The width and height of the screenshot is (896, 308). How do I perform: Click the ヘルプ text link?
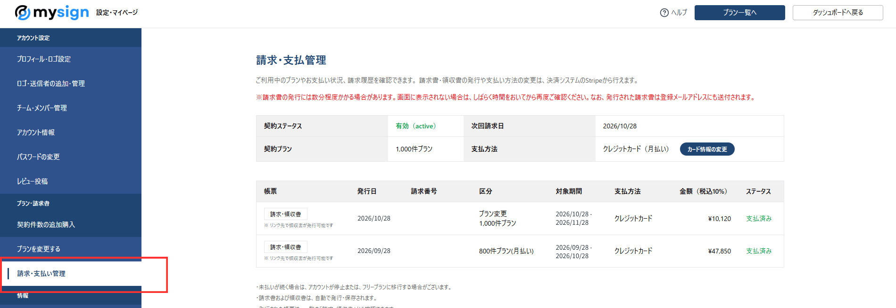(679, 13)
